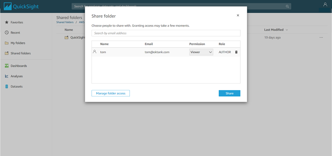The image size is (332, 156).
Task: Click the My folders folder icon
Action: [x=7, y=43]
